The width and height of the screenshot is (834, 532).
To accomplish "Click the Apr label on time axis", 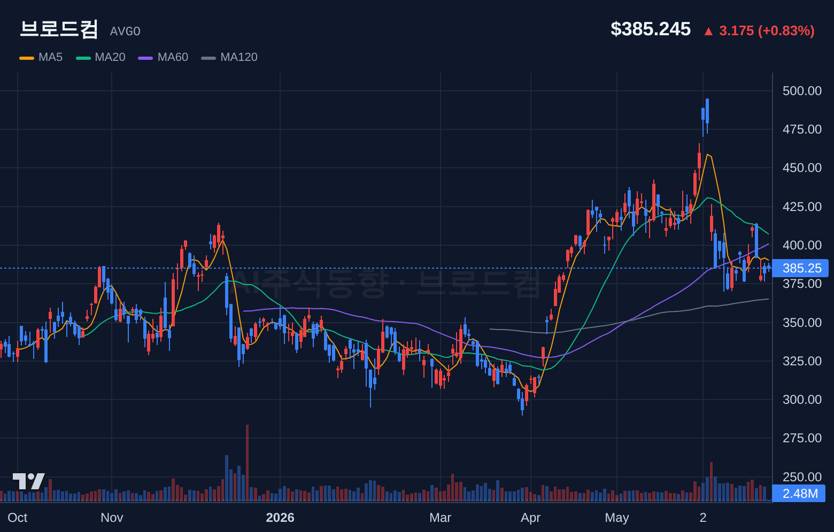I will [x=531, y=518].
